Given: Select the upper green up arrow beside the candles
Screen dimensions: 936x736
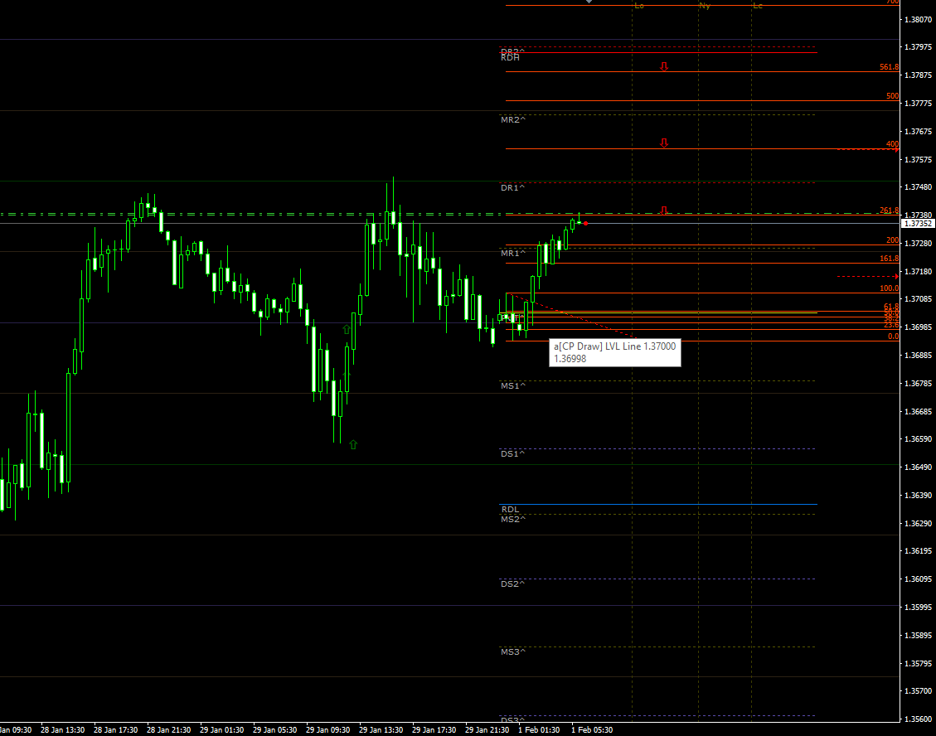Looking at the screenshot, I should coord(347,329).
